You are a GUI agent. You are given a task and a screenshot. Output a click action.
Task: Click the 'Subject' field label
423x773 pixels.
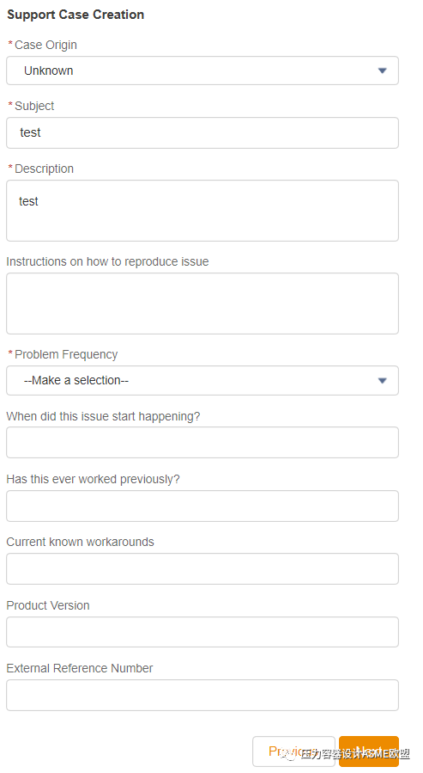pos(34,106)
